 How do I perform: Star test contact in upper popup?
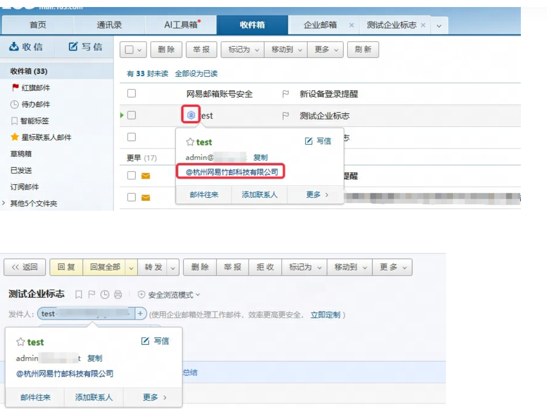coord(190,142)
